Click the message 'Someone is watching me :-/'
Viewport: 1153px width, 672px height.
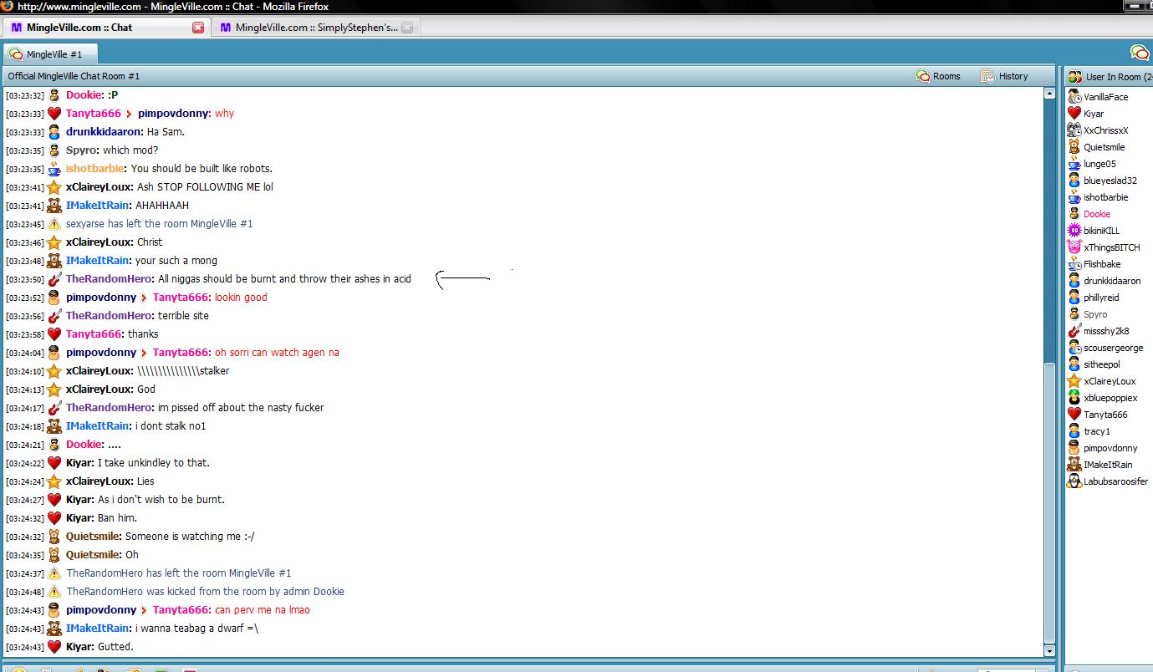click(x=190, y=537)
